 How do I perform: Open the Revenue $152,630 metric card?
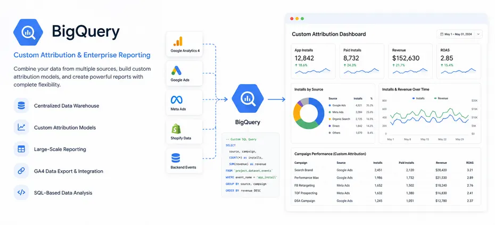[x=410, y=61]
